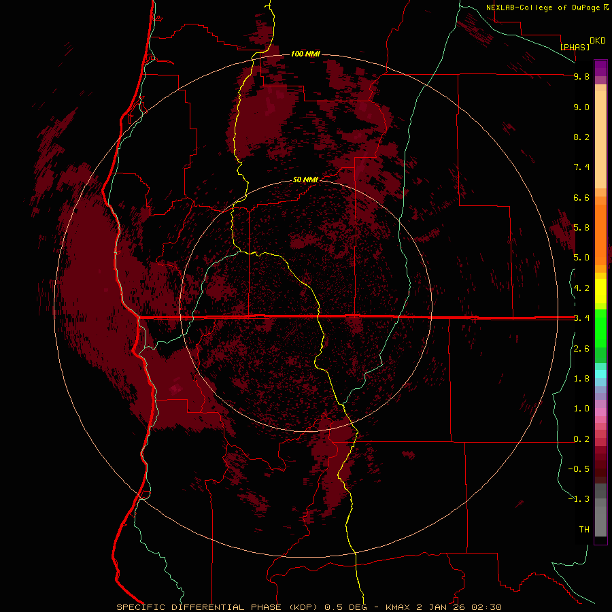Click the -1.3 color scale value
This screenshot has height=612, width=612.
tap(579, 499)
